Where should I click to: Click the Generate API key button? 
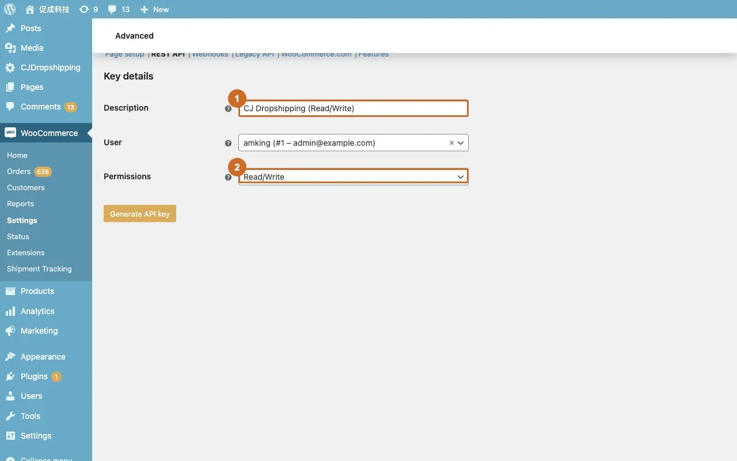140,214
